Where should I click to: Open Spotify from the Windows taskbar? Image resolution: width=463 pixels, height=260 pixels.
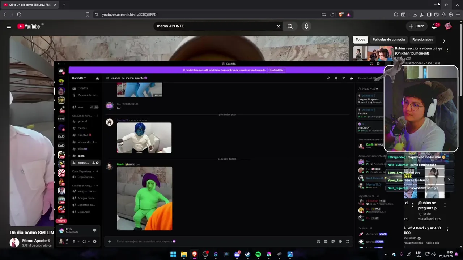coord(258,254)
